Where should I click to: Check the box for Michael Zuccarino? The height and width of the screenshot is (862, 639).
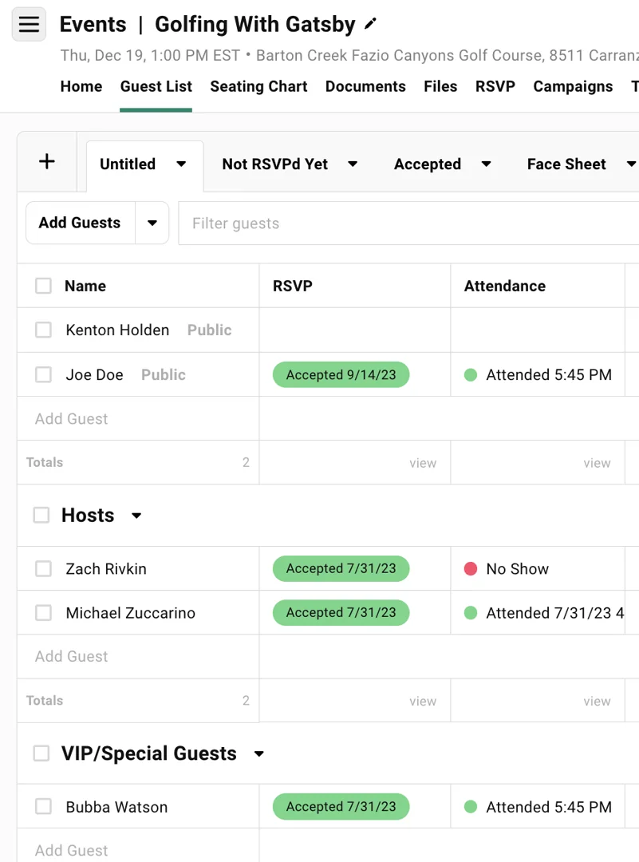43,612
